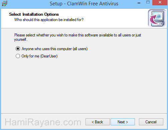Click the "Select Installation Options" heading
This screenshot has width=168, height=130.
[34, 14]
